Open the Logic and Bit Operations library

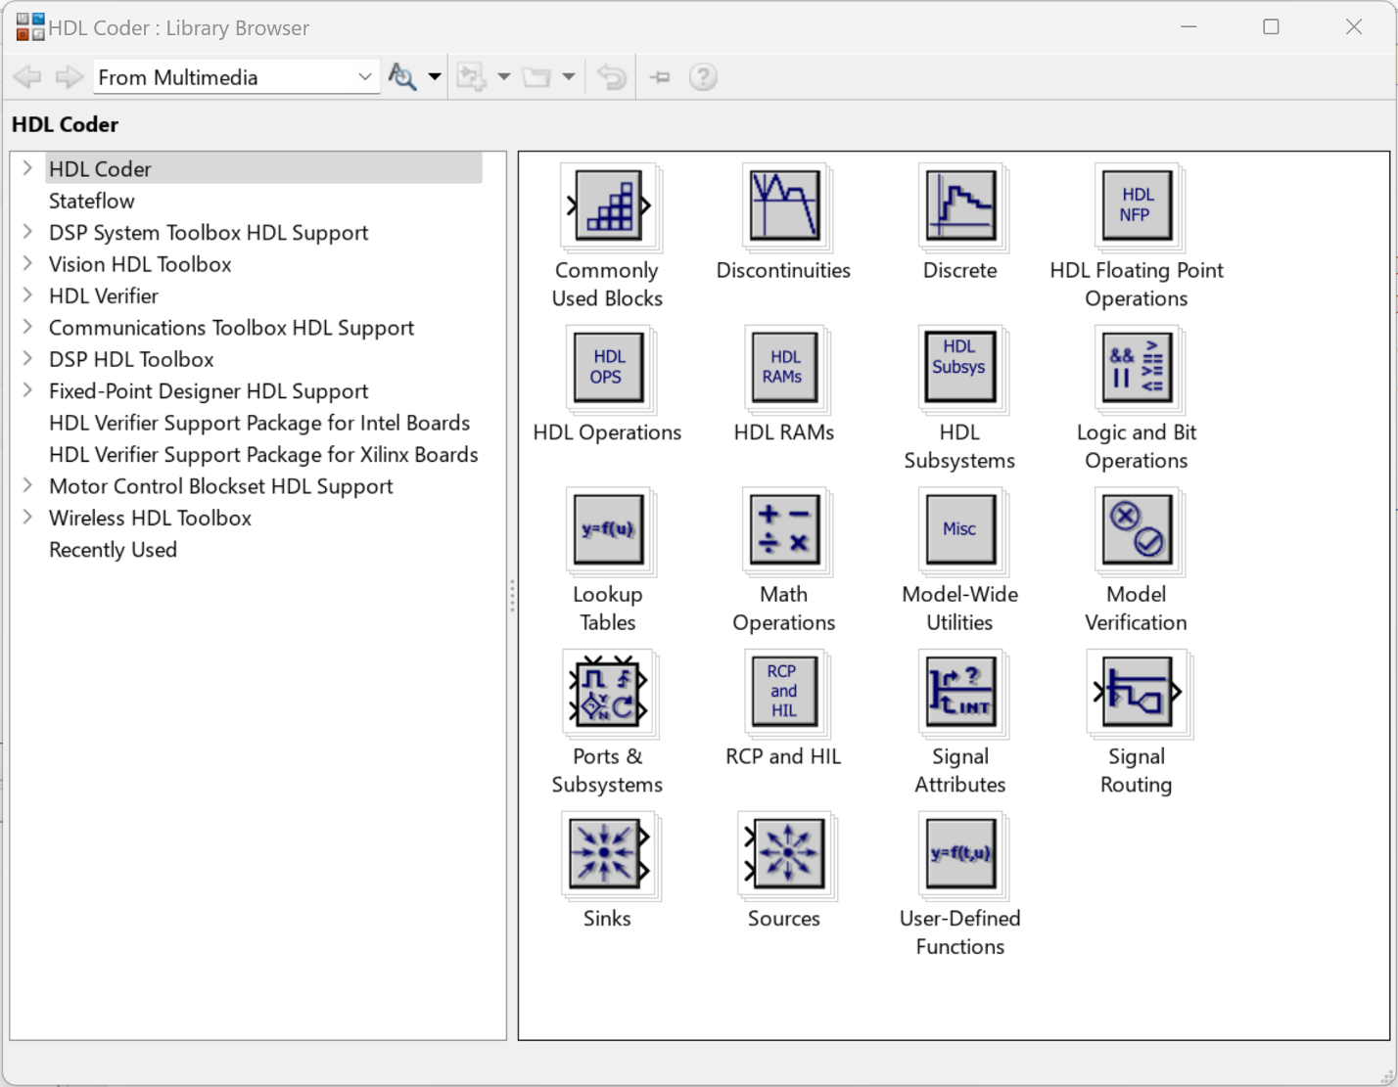(1136, 369)
